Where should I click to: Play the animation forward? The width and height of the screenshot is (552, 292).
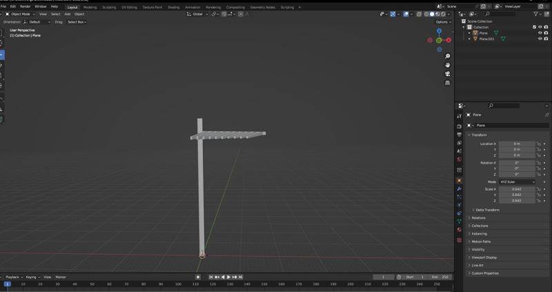click(x=229, y=278)
